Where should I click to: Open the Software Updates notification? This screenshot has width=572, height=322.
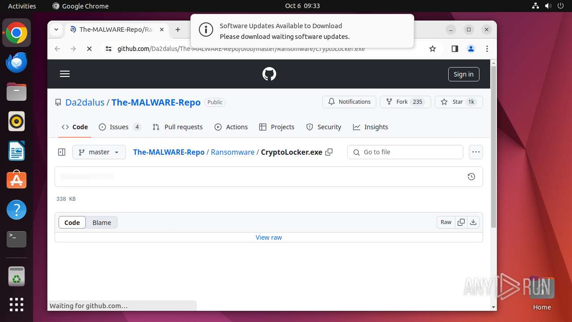pyautogui.click(x=302, y=31)
